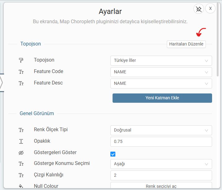This screenshot has width=222, height=190.
Task: Close the Ayarlar settings dialog
Action: (210, 9)
